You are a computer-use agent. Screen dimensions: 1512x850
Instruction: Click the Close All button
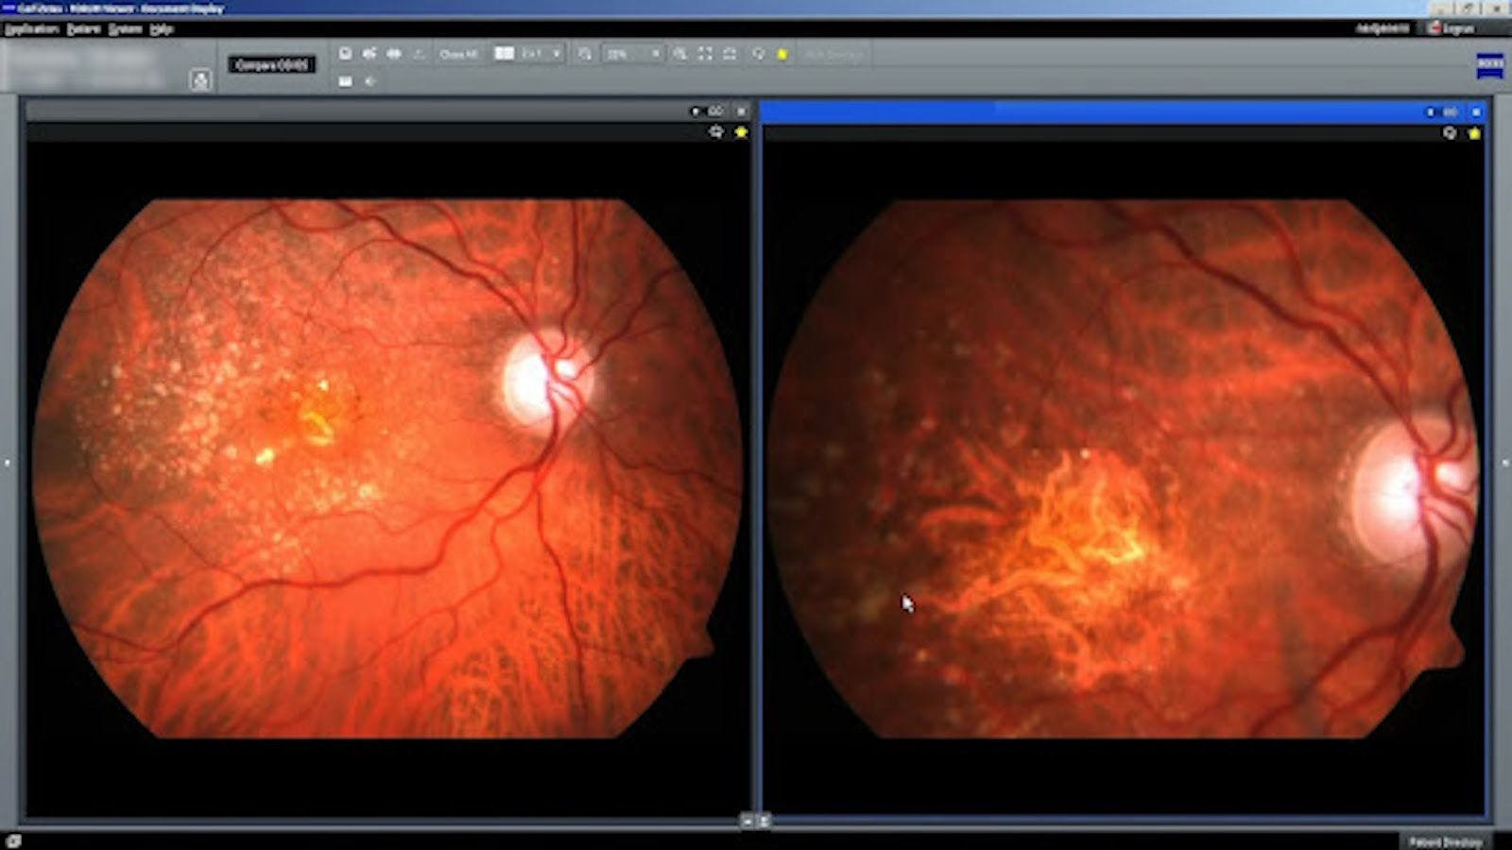click(x=459, y=55)
